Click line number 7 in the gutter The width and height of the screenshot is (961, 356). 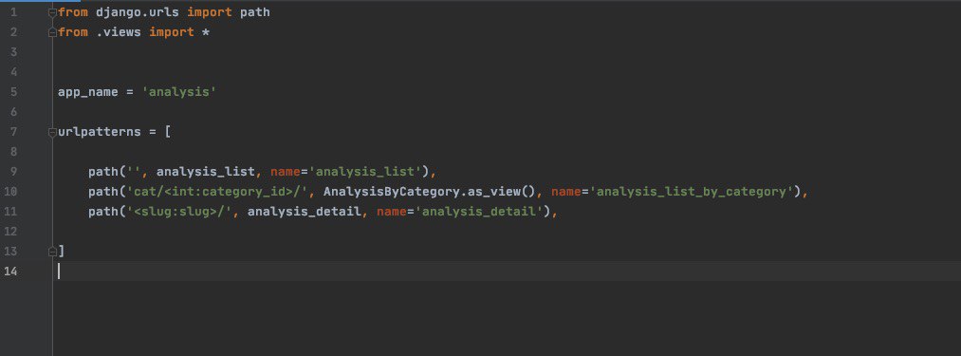[x=14, y=132]
